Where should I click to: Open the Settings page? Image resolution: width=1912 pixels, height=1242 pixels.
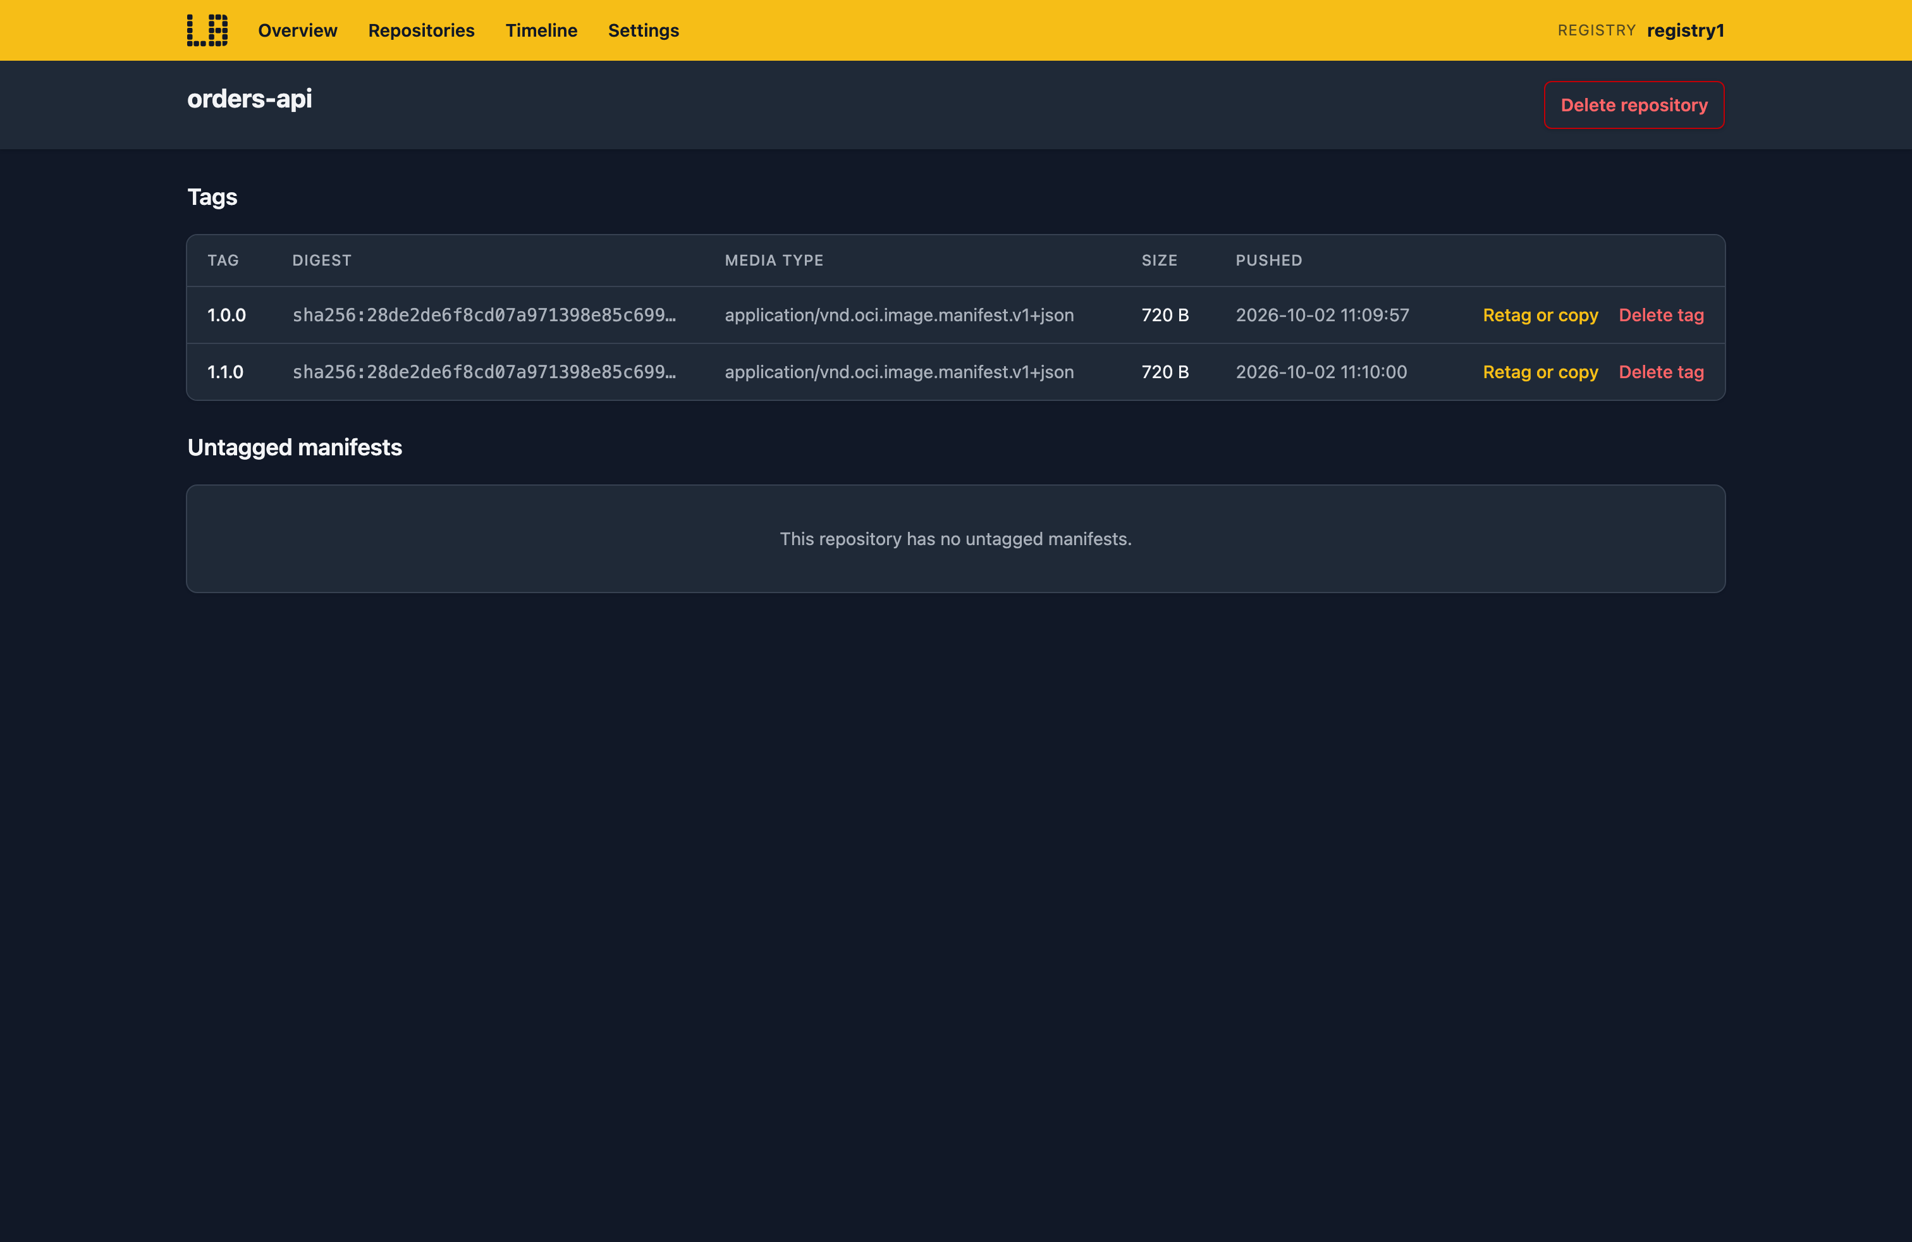point(642,30)
